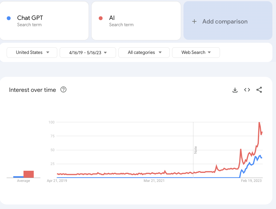
Task: Click the Apr 21, 2019 axis label
Action: coord(57,181)
